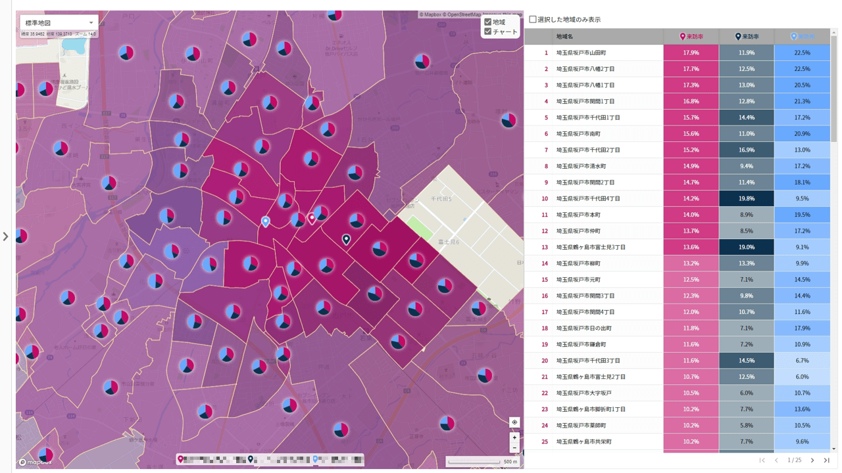Click the geolocate button on the map
The image size is (842, 473).
click(x=514, y=422)
